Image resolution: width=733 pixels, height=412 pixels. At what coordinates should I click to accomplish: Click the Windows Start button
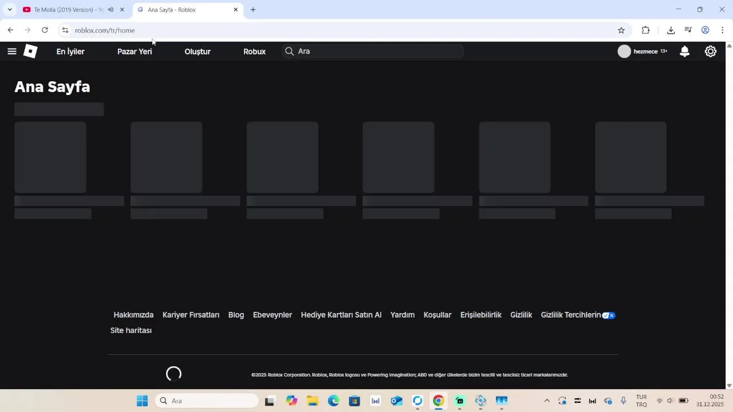[142, 401]
